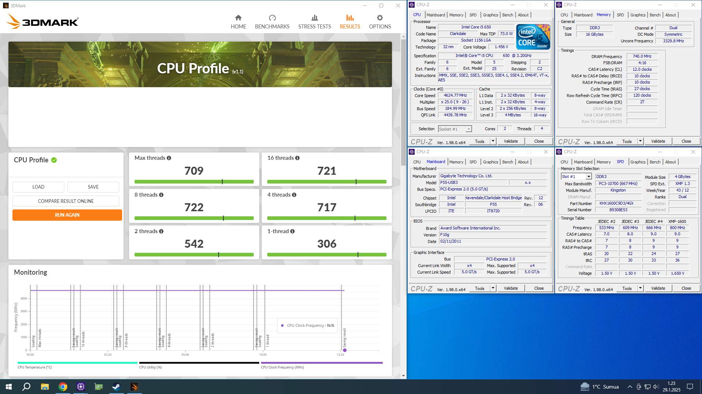Click the 1-thread score bar
This screenshot has height=394, width=702.
[x=327, y=255]
